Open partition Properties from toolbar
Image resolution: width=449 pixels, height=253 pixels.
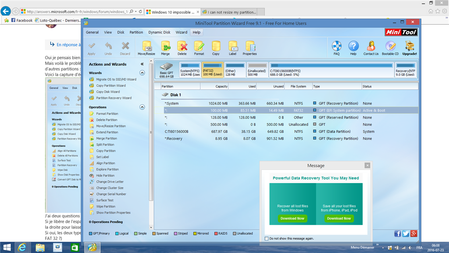click(x=249, y=48)
